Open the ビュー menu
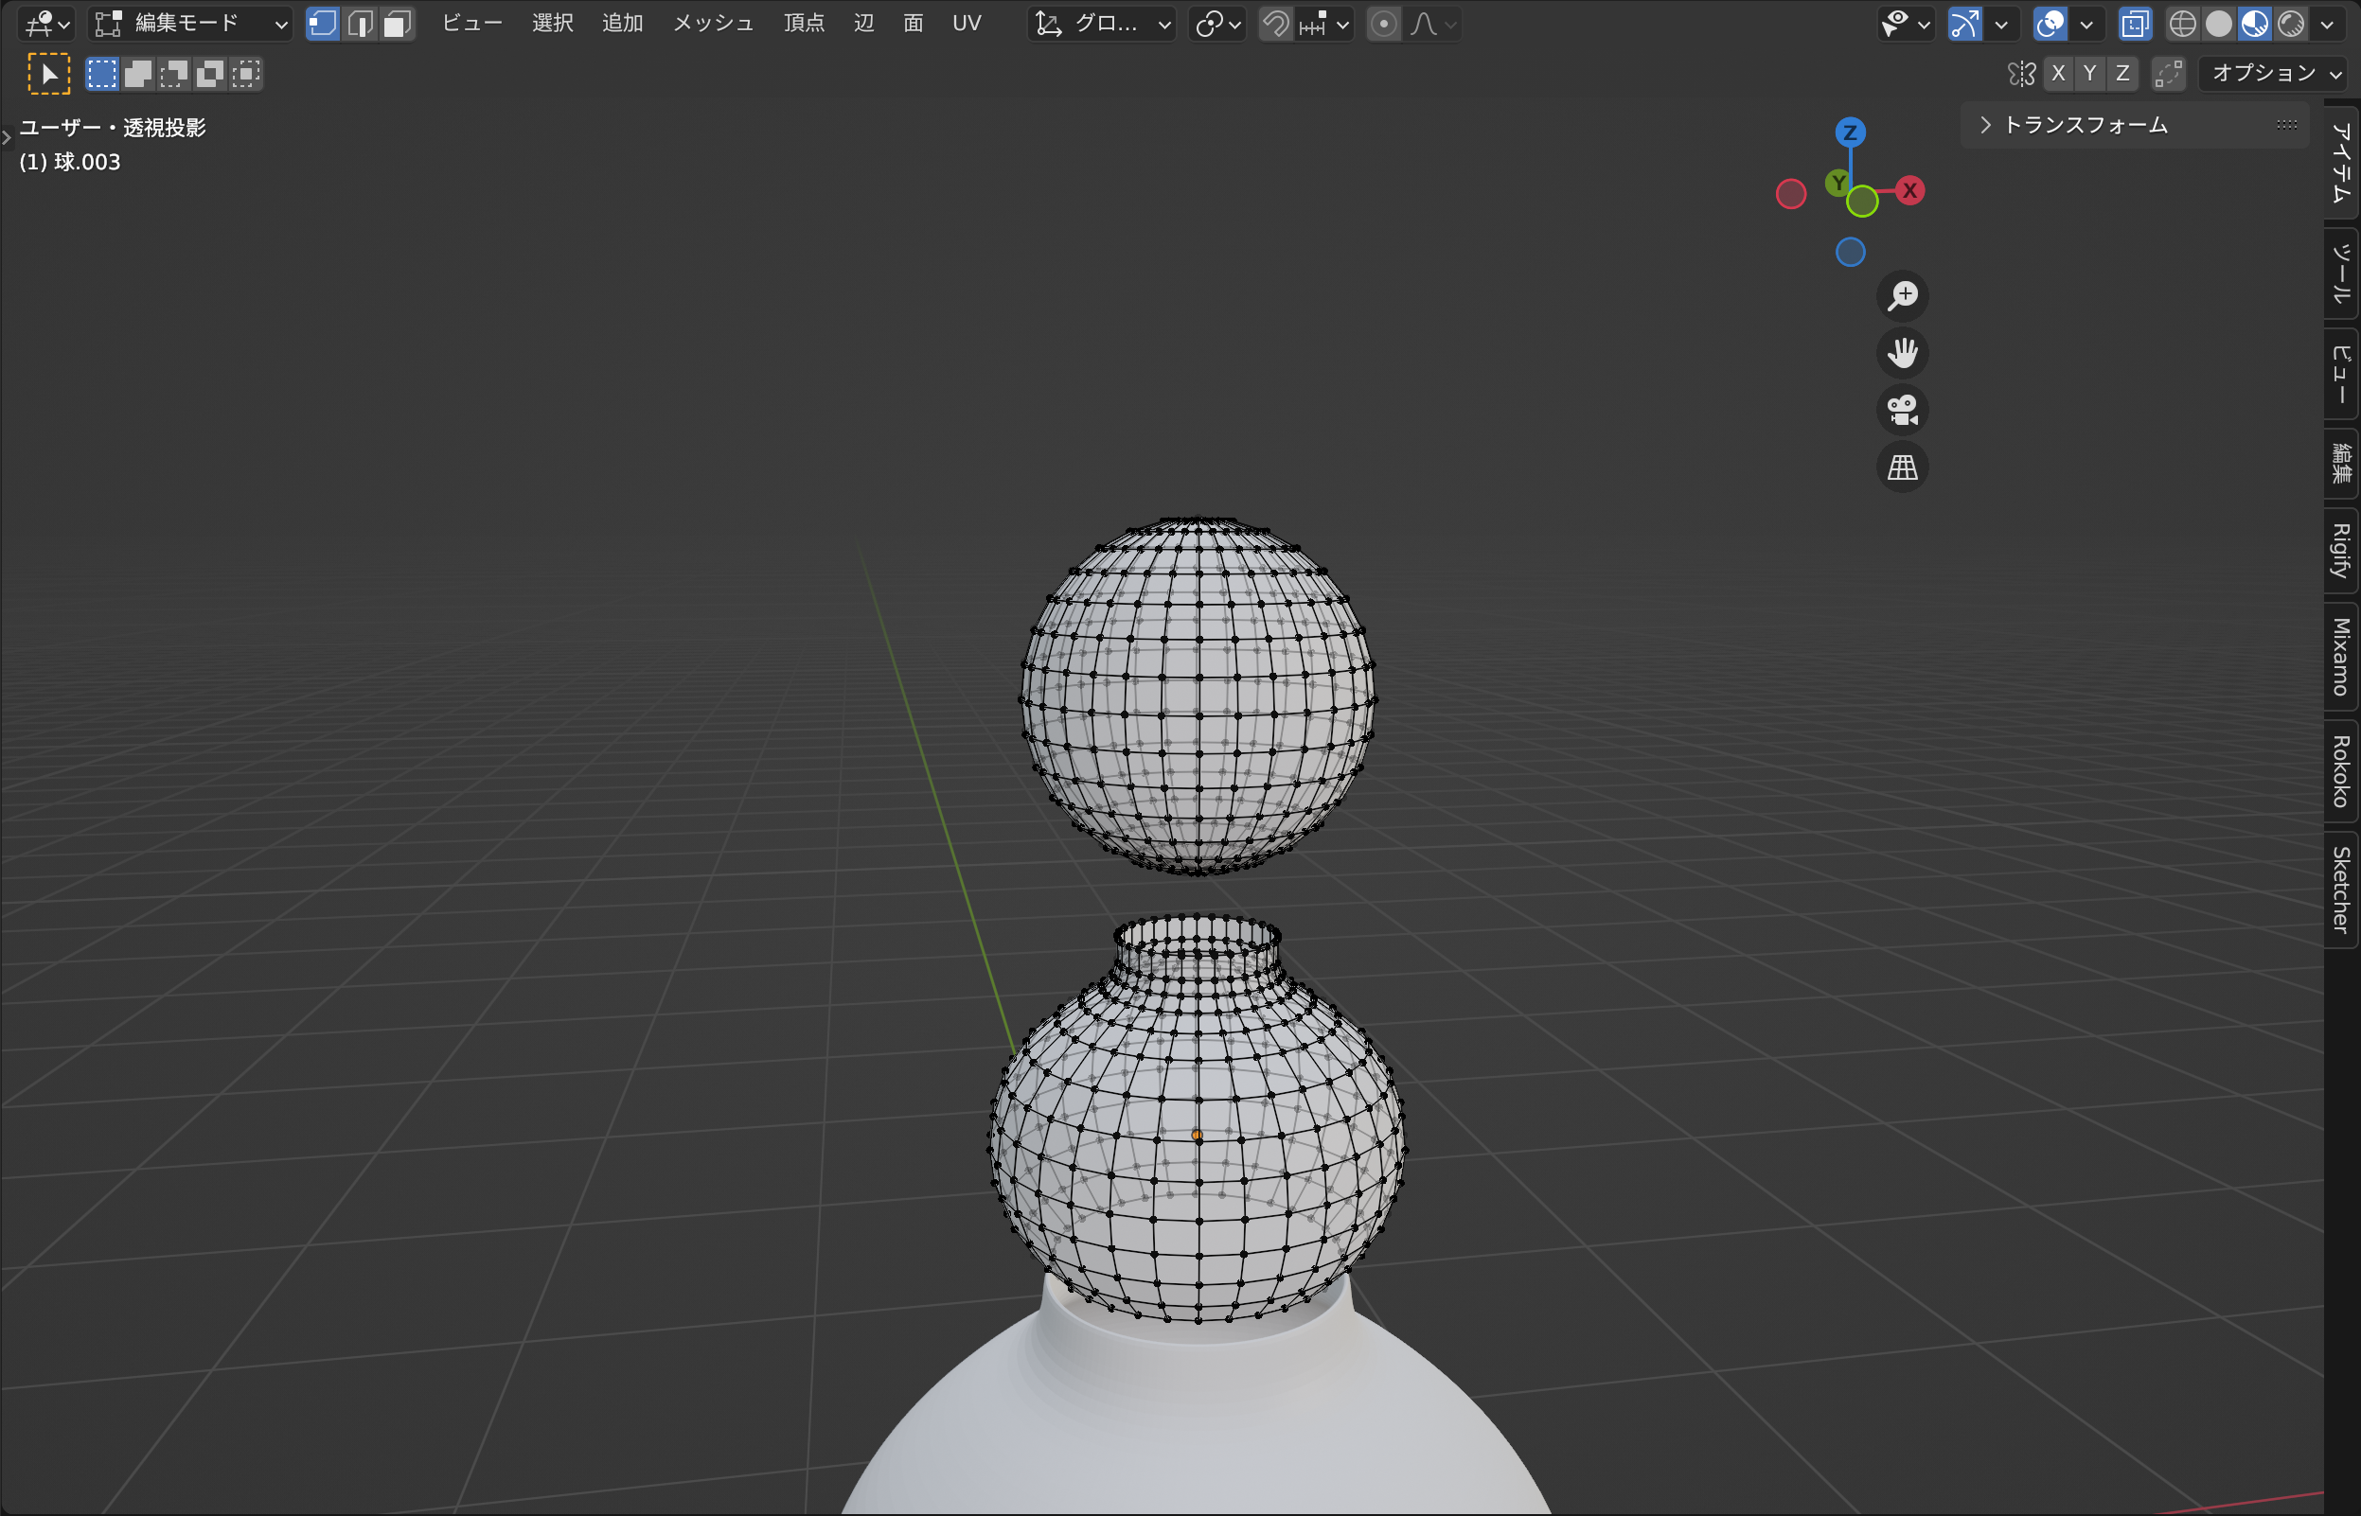This screenshot has height=1516, width=2361. pos(471,24)
